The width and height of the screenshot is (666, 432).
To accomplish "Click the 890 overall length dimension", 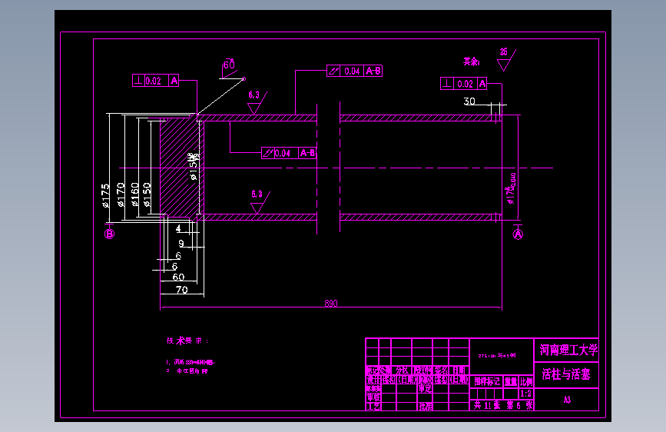I will tap(331, 303).
